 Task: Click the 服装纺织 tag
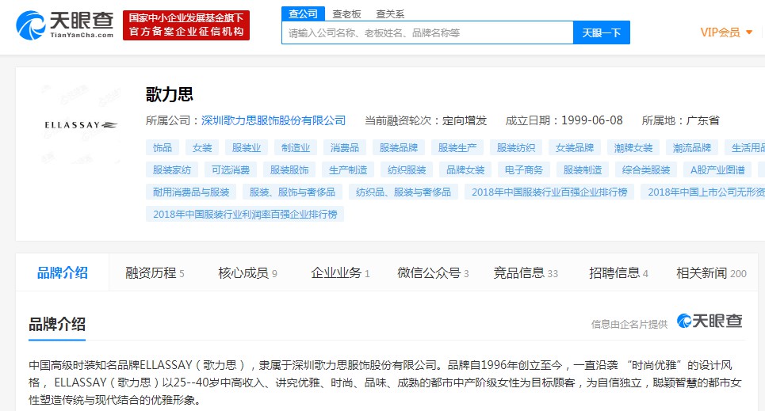(516, 148)
